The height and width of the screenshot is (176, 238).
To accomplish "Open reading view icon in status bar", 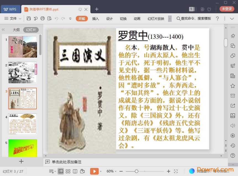I will pyautogui.click(x=75, y=171).
